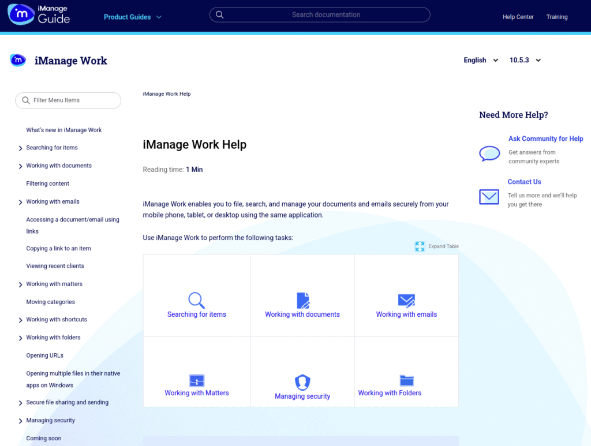This screenshot has height=446, width=591.
Task: Open Copying a link to an item
Action: (58, 248)
